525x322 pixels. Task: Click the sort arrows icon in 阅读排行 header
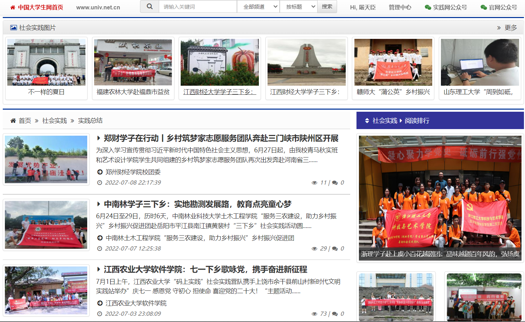click(367, 121)
